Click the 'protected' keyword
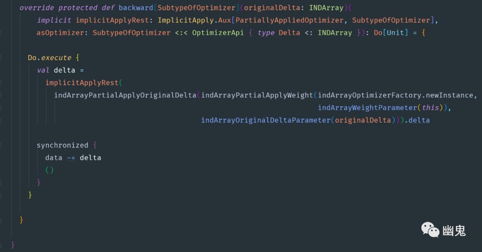Screen dimensions: 482x252 coord(78,8)
